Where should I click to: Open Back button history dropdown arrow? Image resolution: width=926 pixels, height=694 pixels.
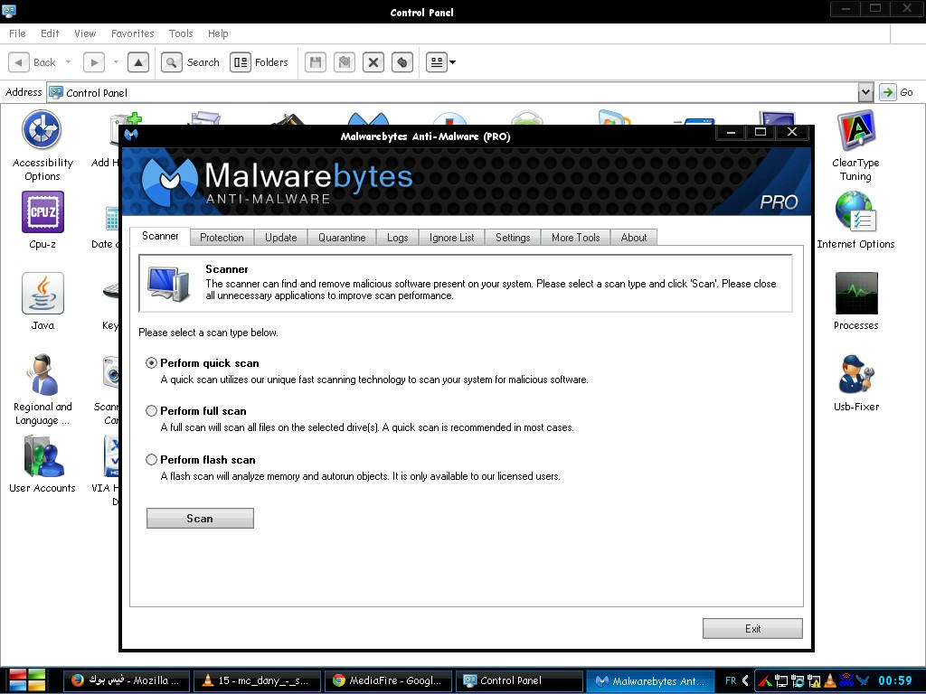pyautogui.click(x=68, y=62)
